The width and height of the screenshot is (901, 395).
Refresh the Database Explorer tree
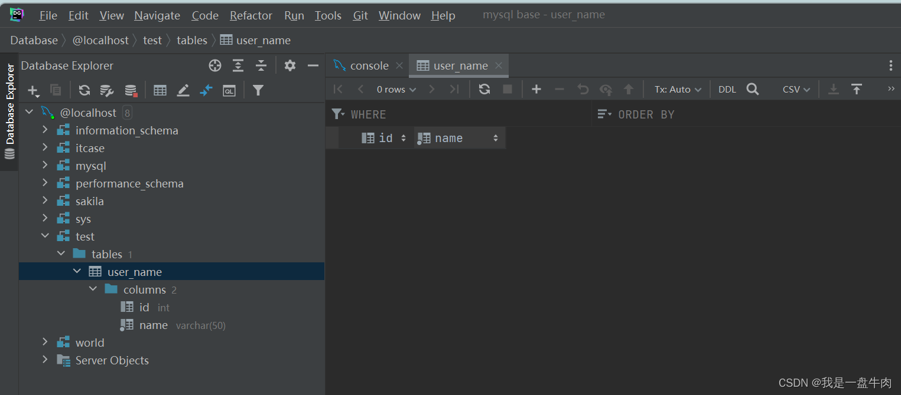click(84, 90)
